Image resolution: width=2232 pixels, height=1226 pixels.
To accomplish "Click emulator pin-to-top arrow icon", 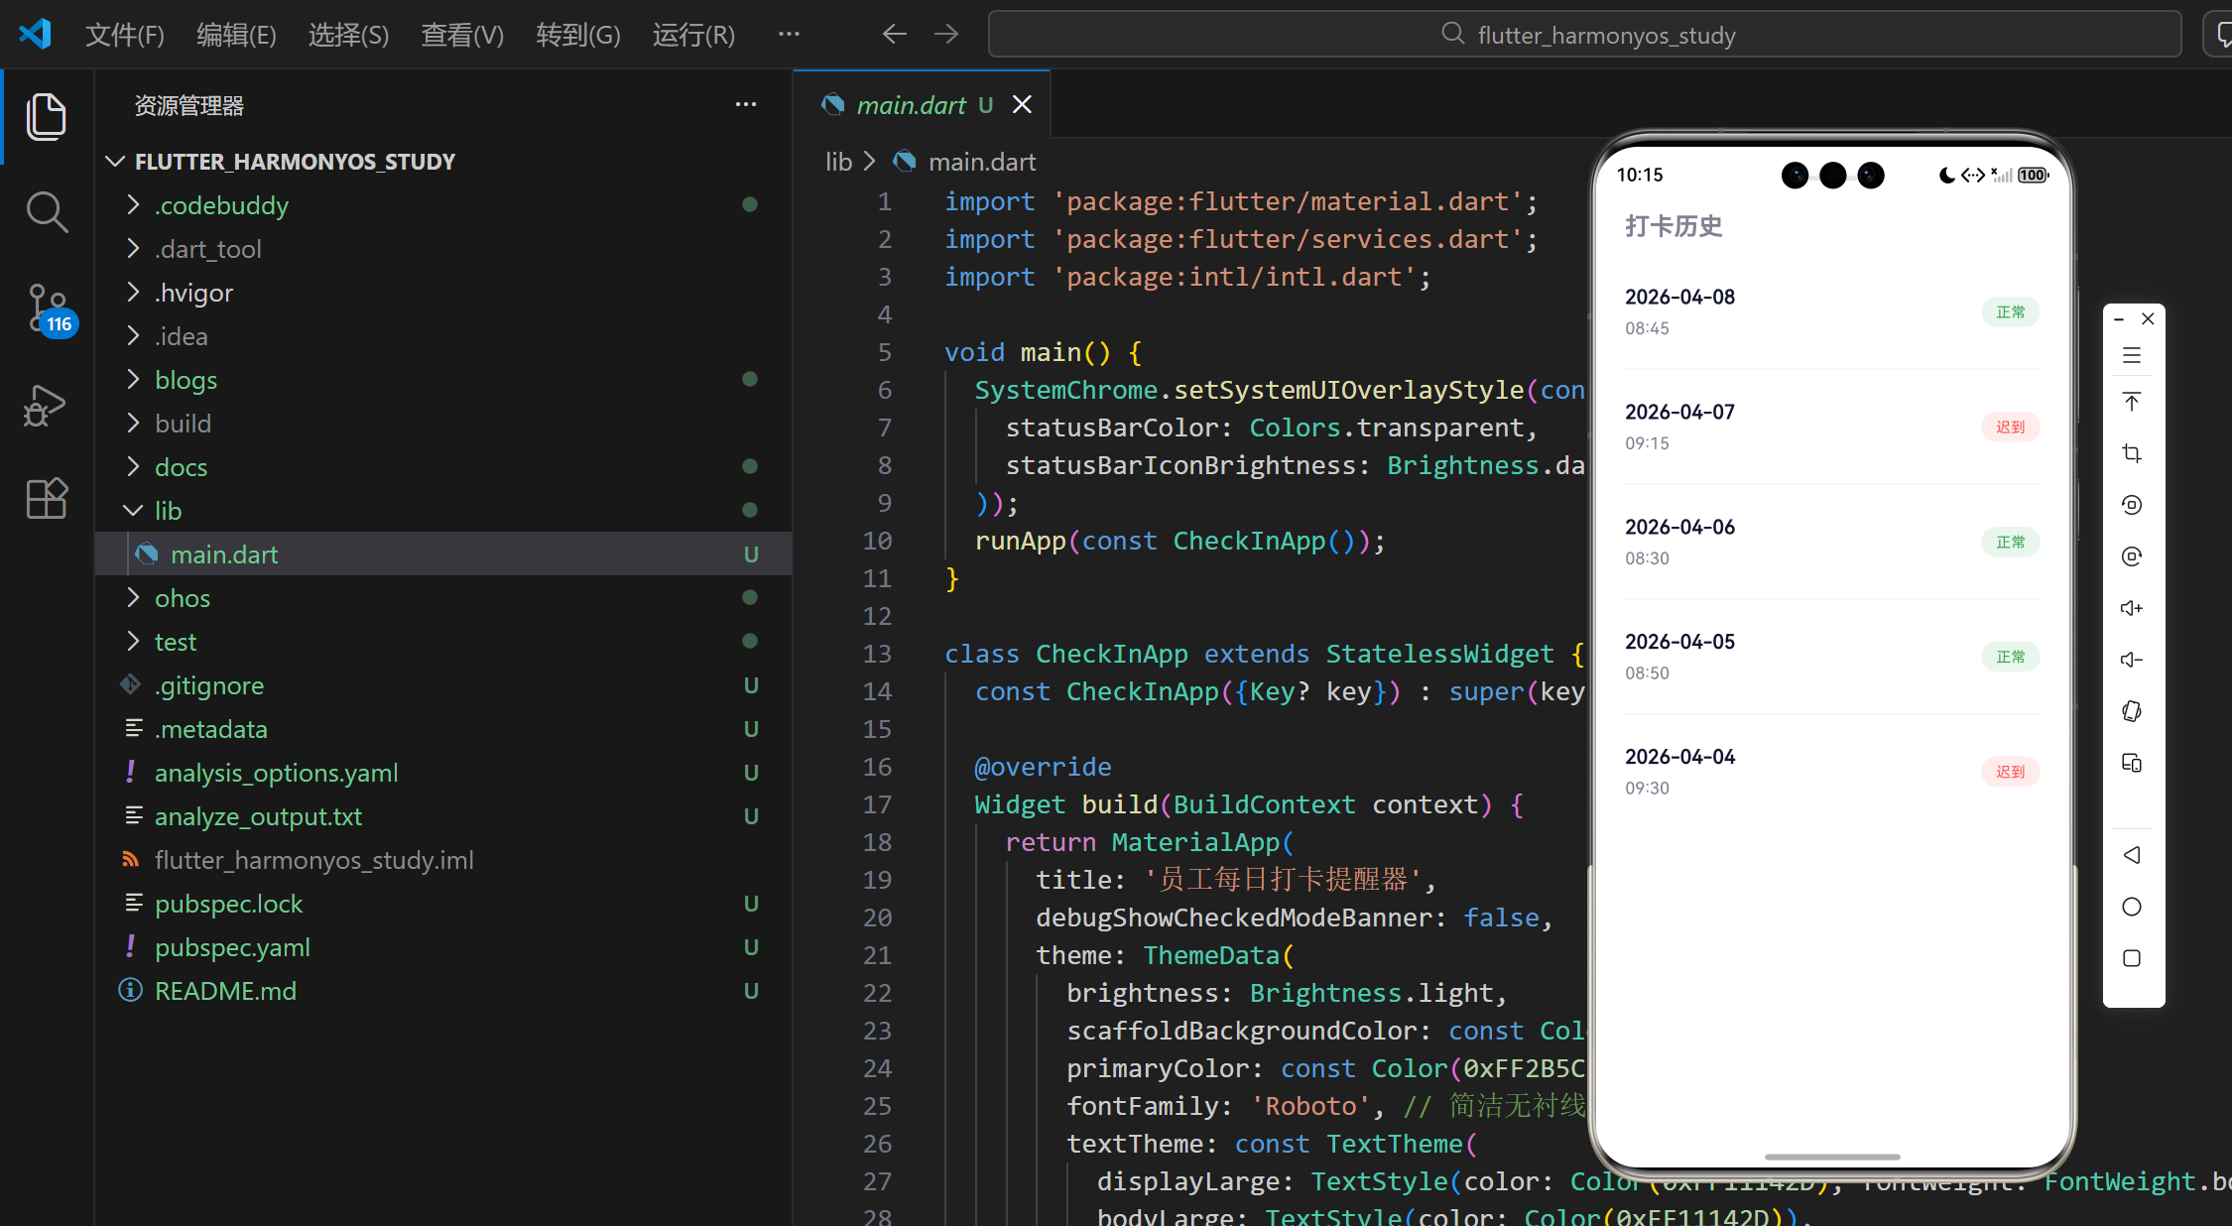I will (2132, 402).
